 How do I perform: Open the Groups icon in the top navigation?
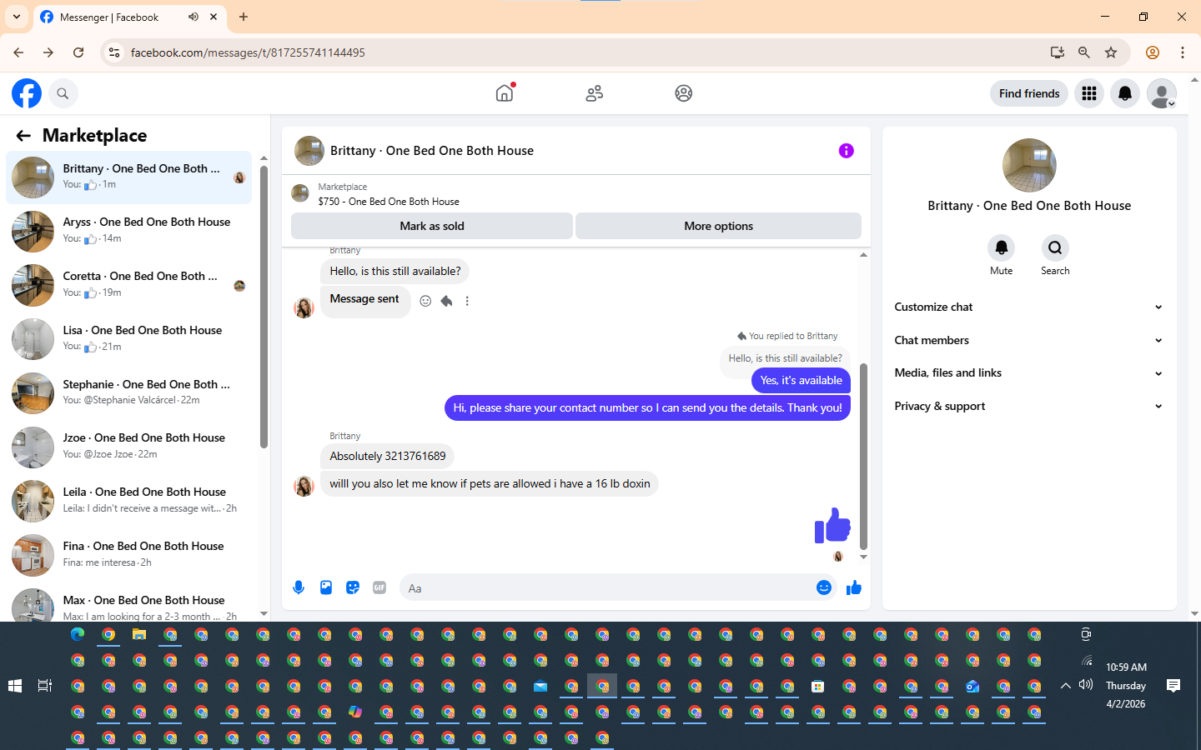(x=684, y=93)
